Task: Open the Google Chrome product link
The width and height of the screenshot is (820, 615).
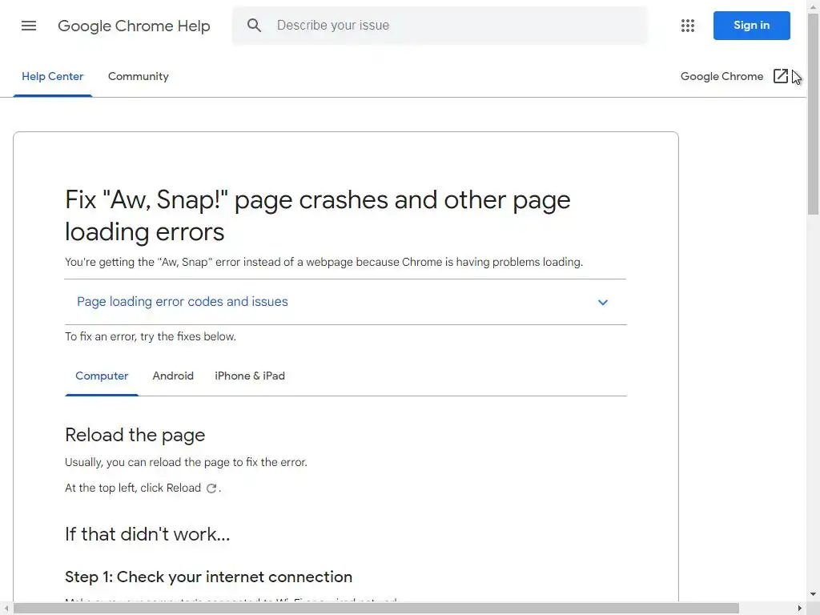Action: (722, 76)
